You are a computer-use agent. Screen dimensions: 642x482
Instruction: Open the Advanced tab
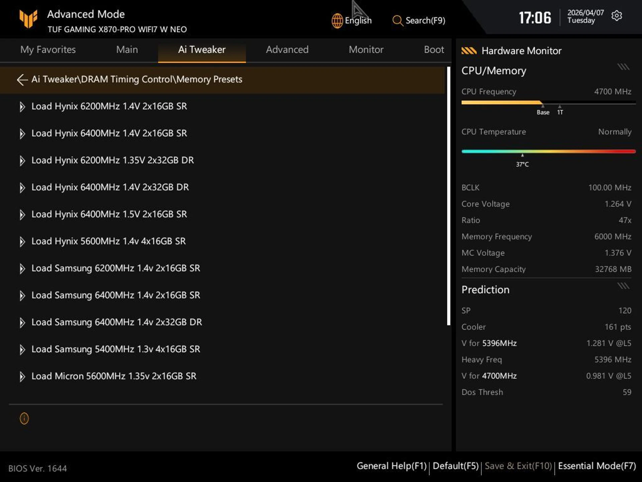click(x=287, y=50)
